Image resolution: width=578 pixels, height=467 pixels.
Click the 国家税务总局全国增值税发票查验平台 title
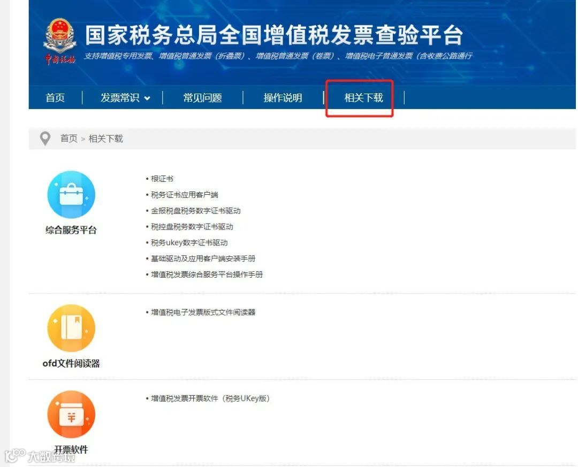point(274,35)
